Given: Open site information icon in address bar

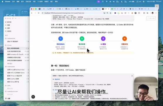Looking at the screenshot, I should [43, 13].
